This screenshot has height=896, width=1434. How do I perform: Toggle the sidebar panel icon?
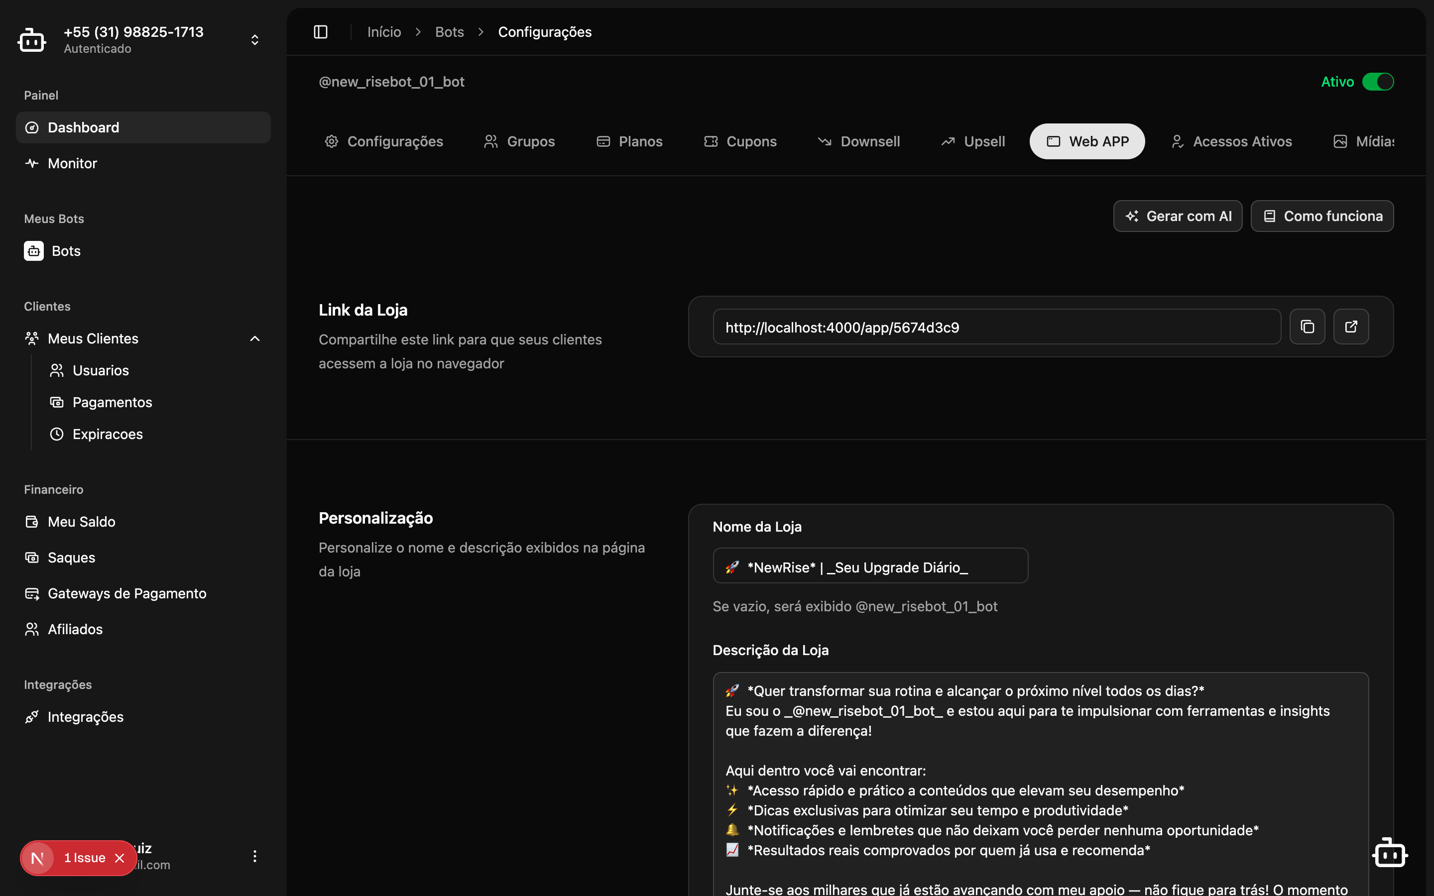tap(321, 32)
